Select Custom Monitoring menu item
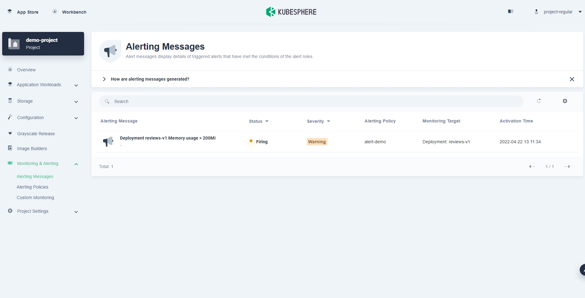This screenshot has width=585, height=298. [x=35, y=198]
